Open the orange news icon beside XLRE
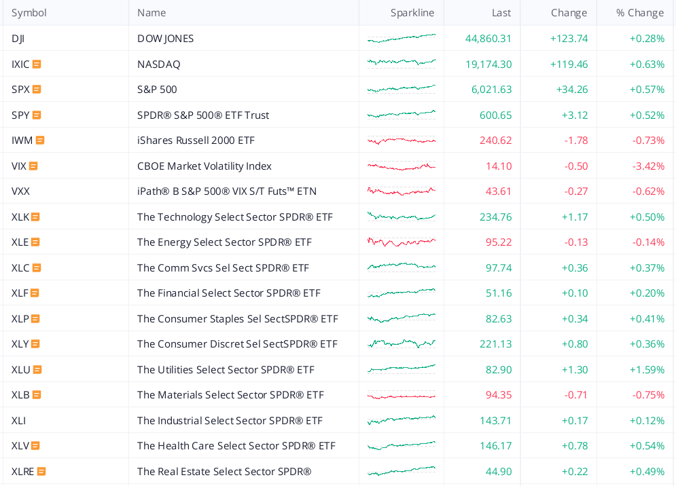The height and width of the screenshot is (486, 676). tap(41, 471)
